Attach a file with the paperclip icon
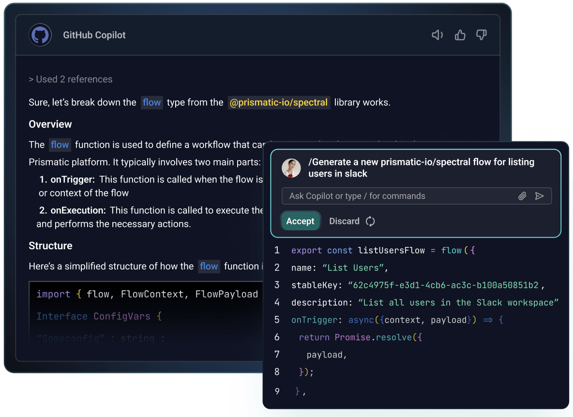The height and width of the screenshot is (417, 573). 522,196
